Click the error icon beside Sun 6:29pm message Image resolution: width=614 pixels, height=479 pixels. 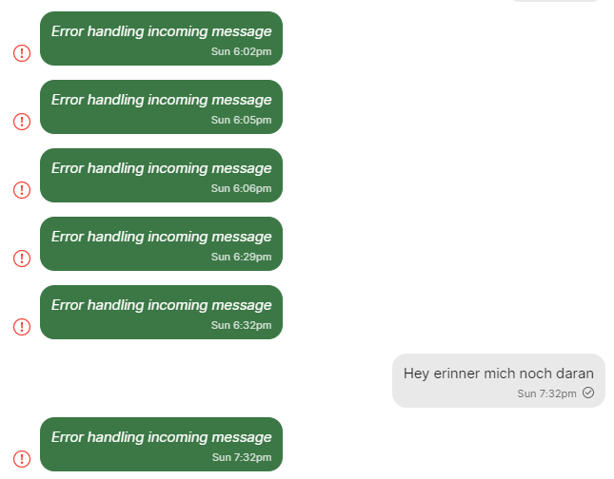[x=22, y=259]
